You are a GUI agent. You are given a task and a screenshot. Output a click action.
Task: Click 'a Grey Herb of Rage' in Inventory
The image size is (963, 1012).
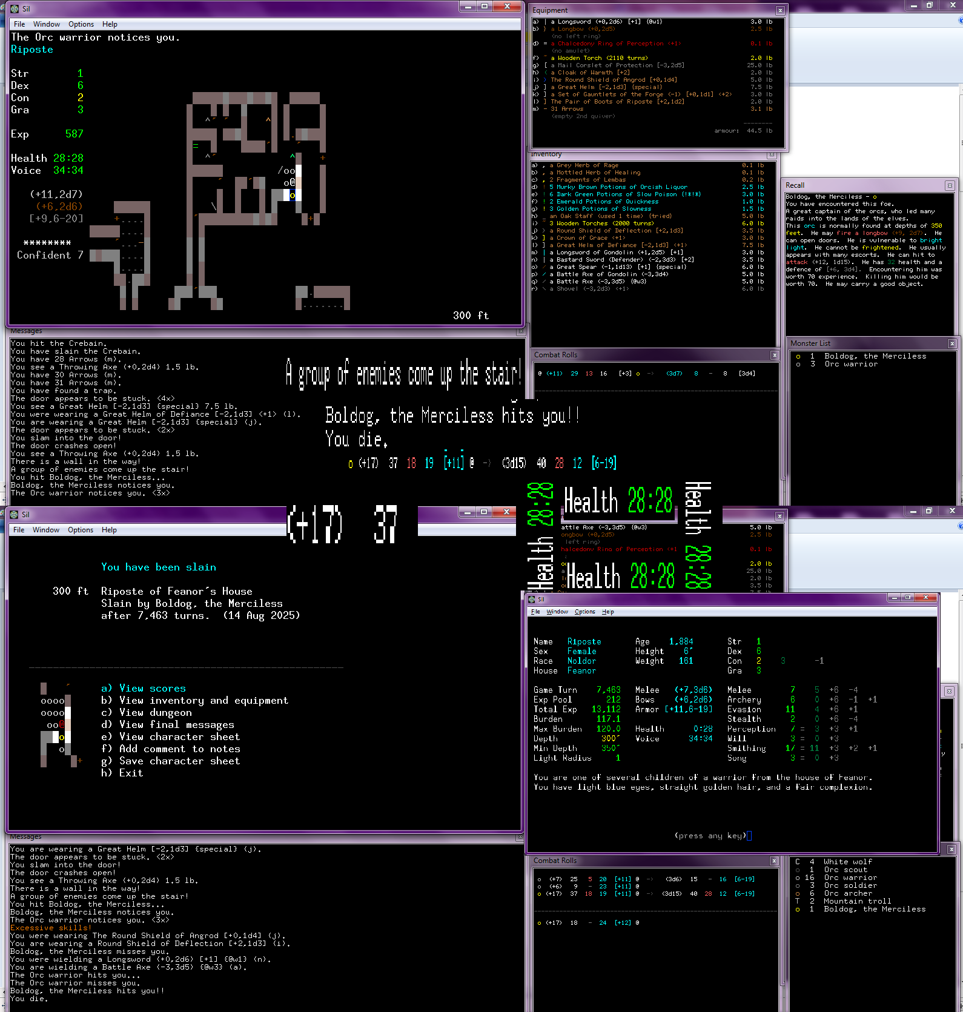point(584,165)
